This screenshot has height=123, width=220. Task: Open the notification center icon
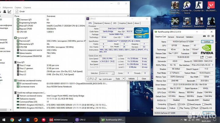click(x=215, y=120)
